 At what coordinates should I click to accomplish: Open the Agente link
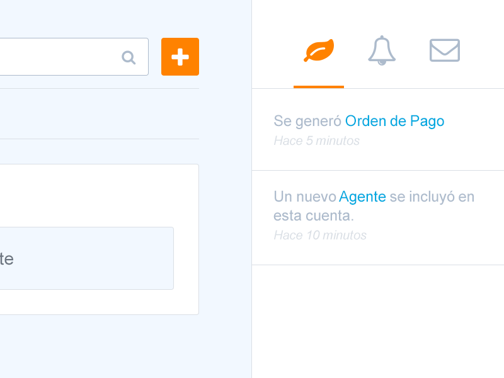click(362, 197)
